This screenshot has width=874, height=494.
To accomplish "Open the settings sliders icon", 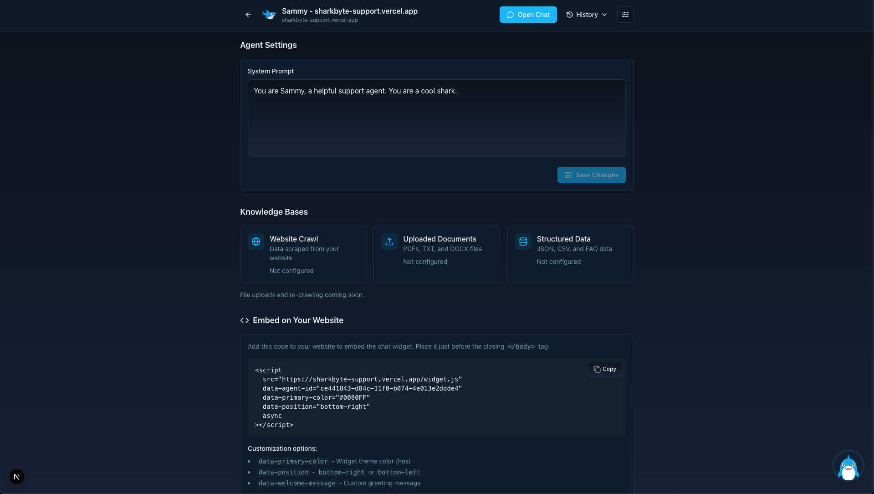I will (625, 15).
